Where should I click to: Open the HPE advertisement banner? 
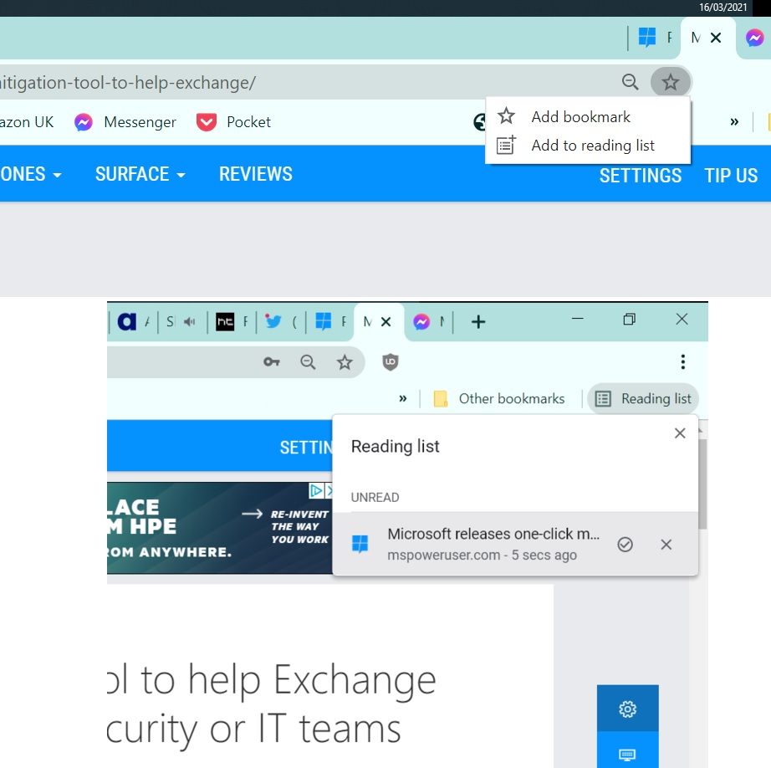(219, 528)
